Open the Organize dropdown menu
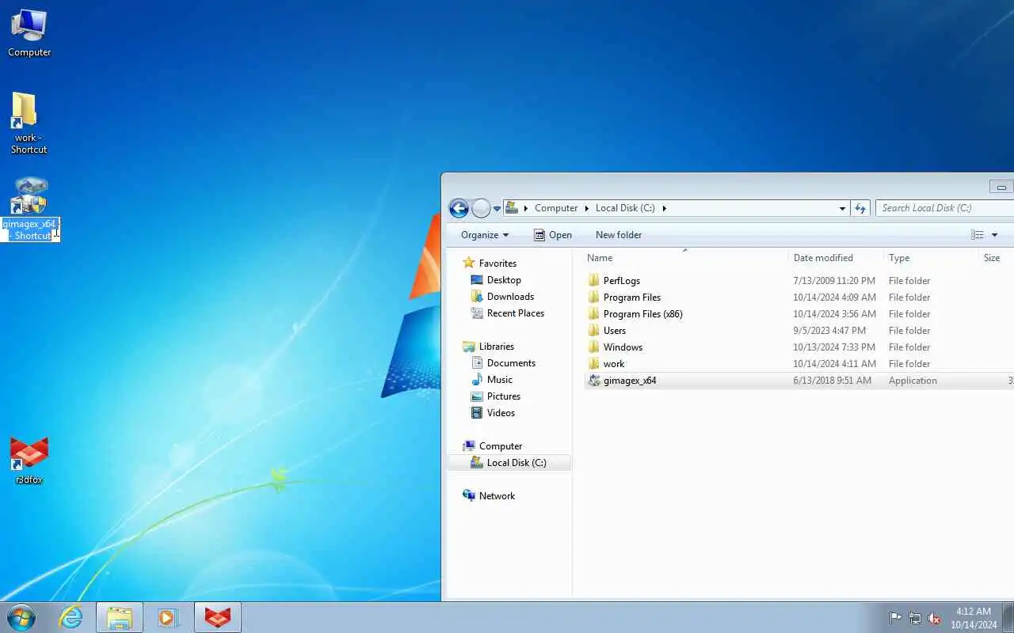This screenshot has width=1014, height=633. click(x=484, y=235)
